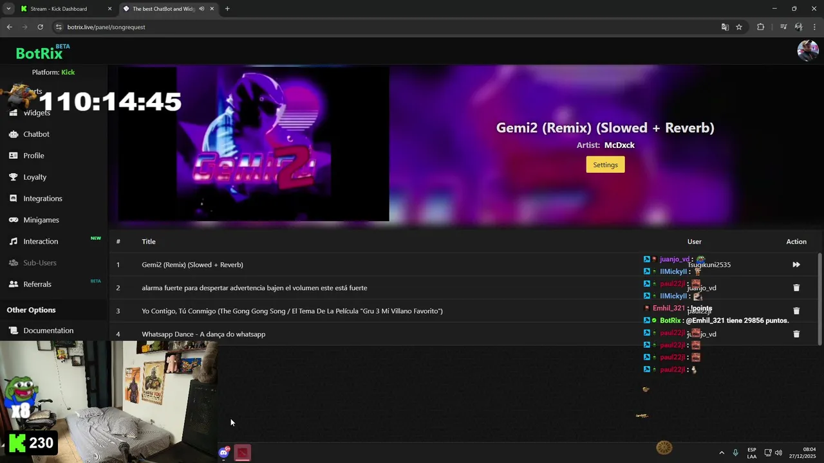Click the Chatbot robot icon
This screenshot has width=824, height=463.
13,134
